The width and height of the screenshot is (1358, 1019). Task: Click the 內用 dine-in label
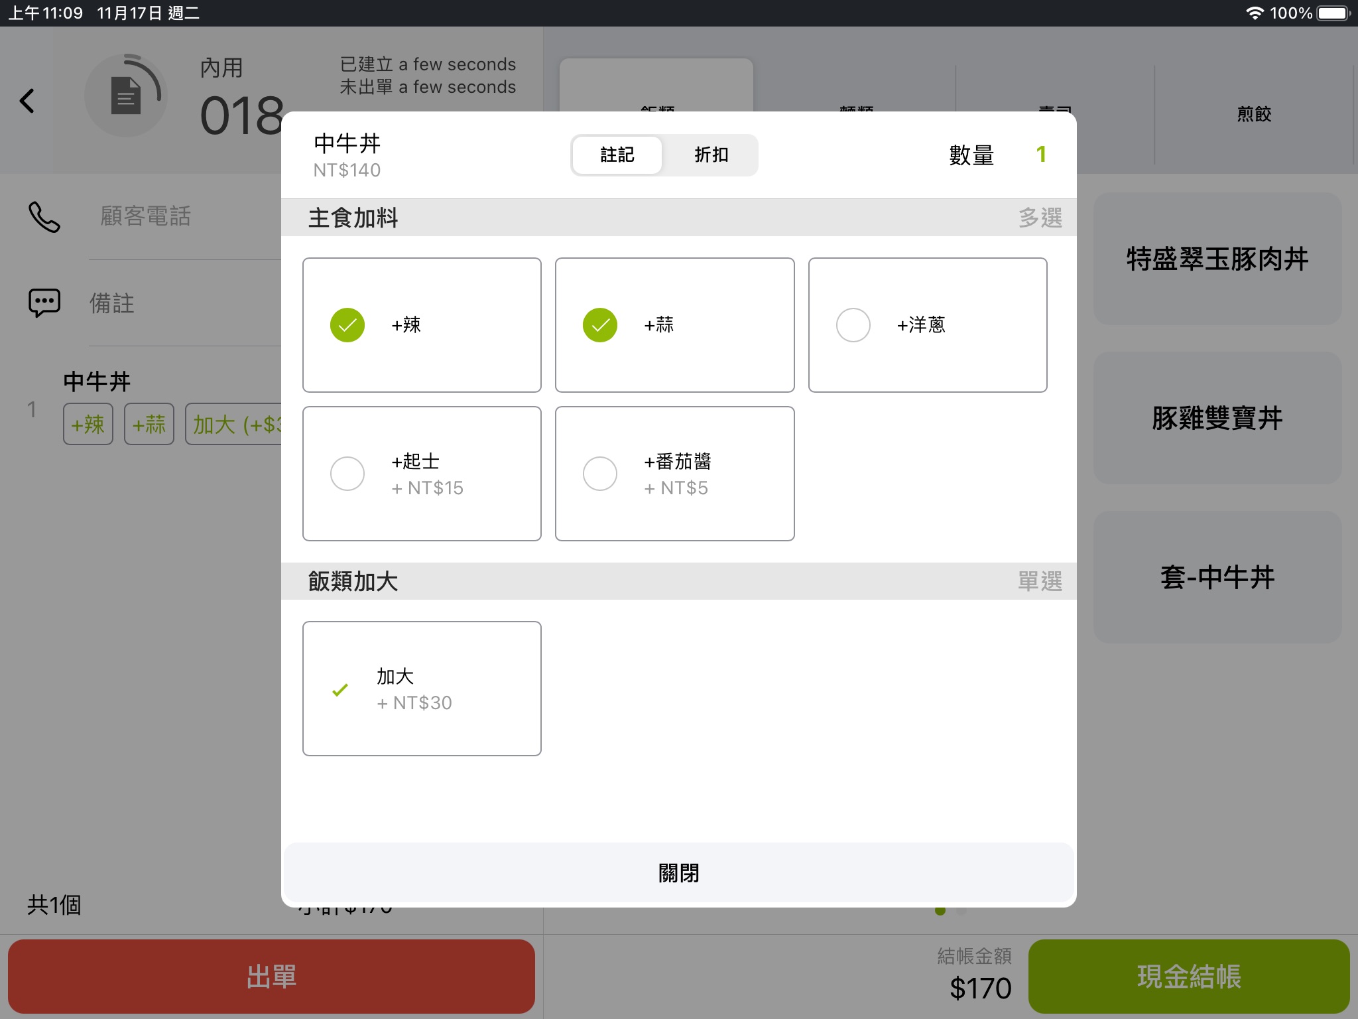pos(221,68)
